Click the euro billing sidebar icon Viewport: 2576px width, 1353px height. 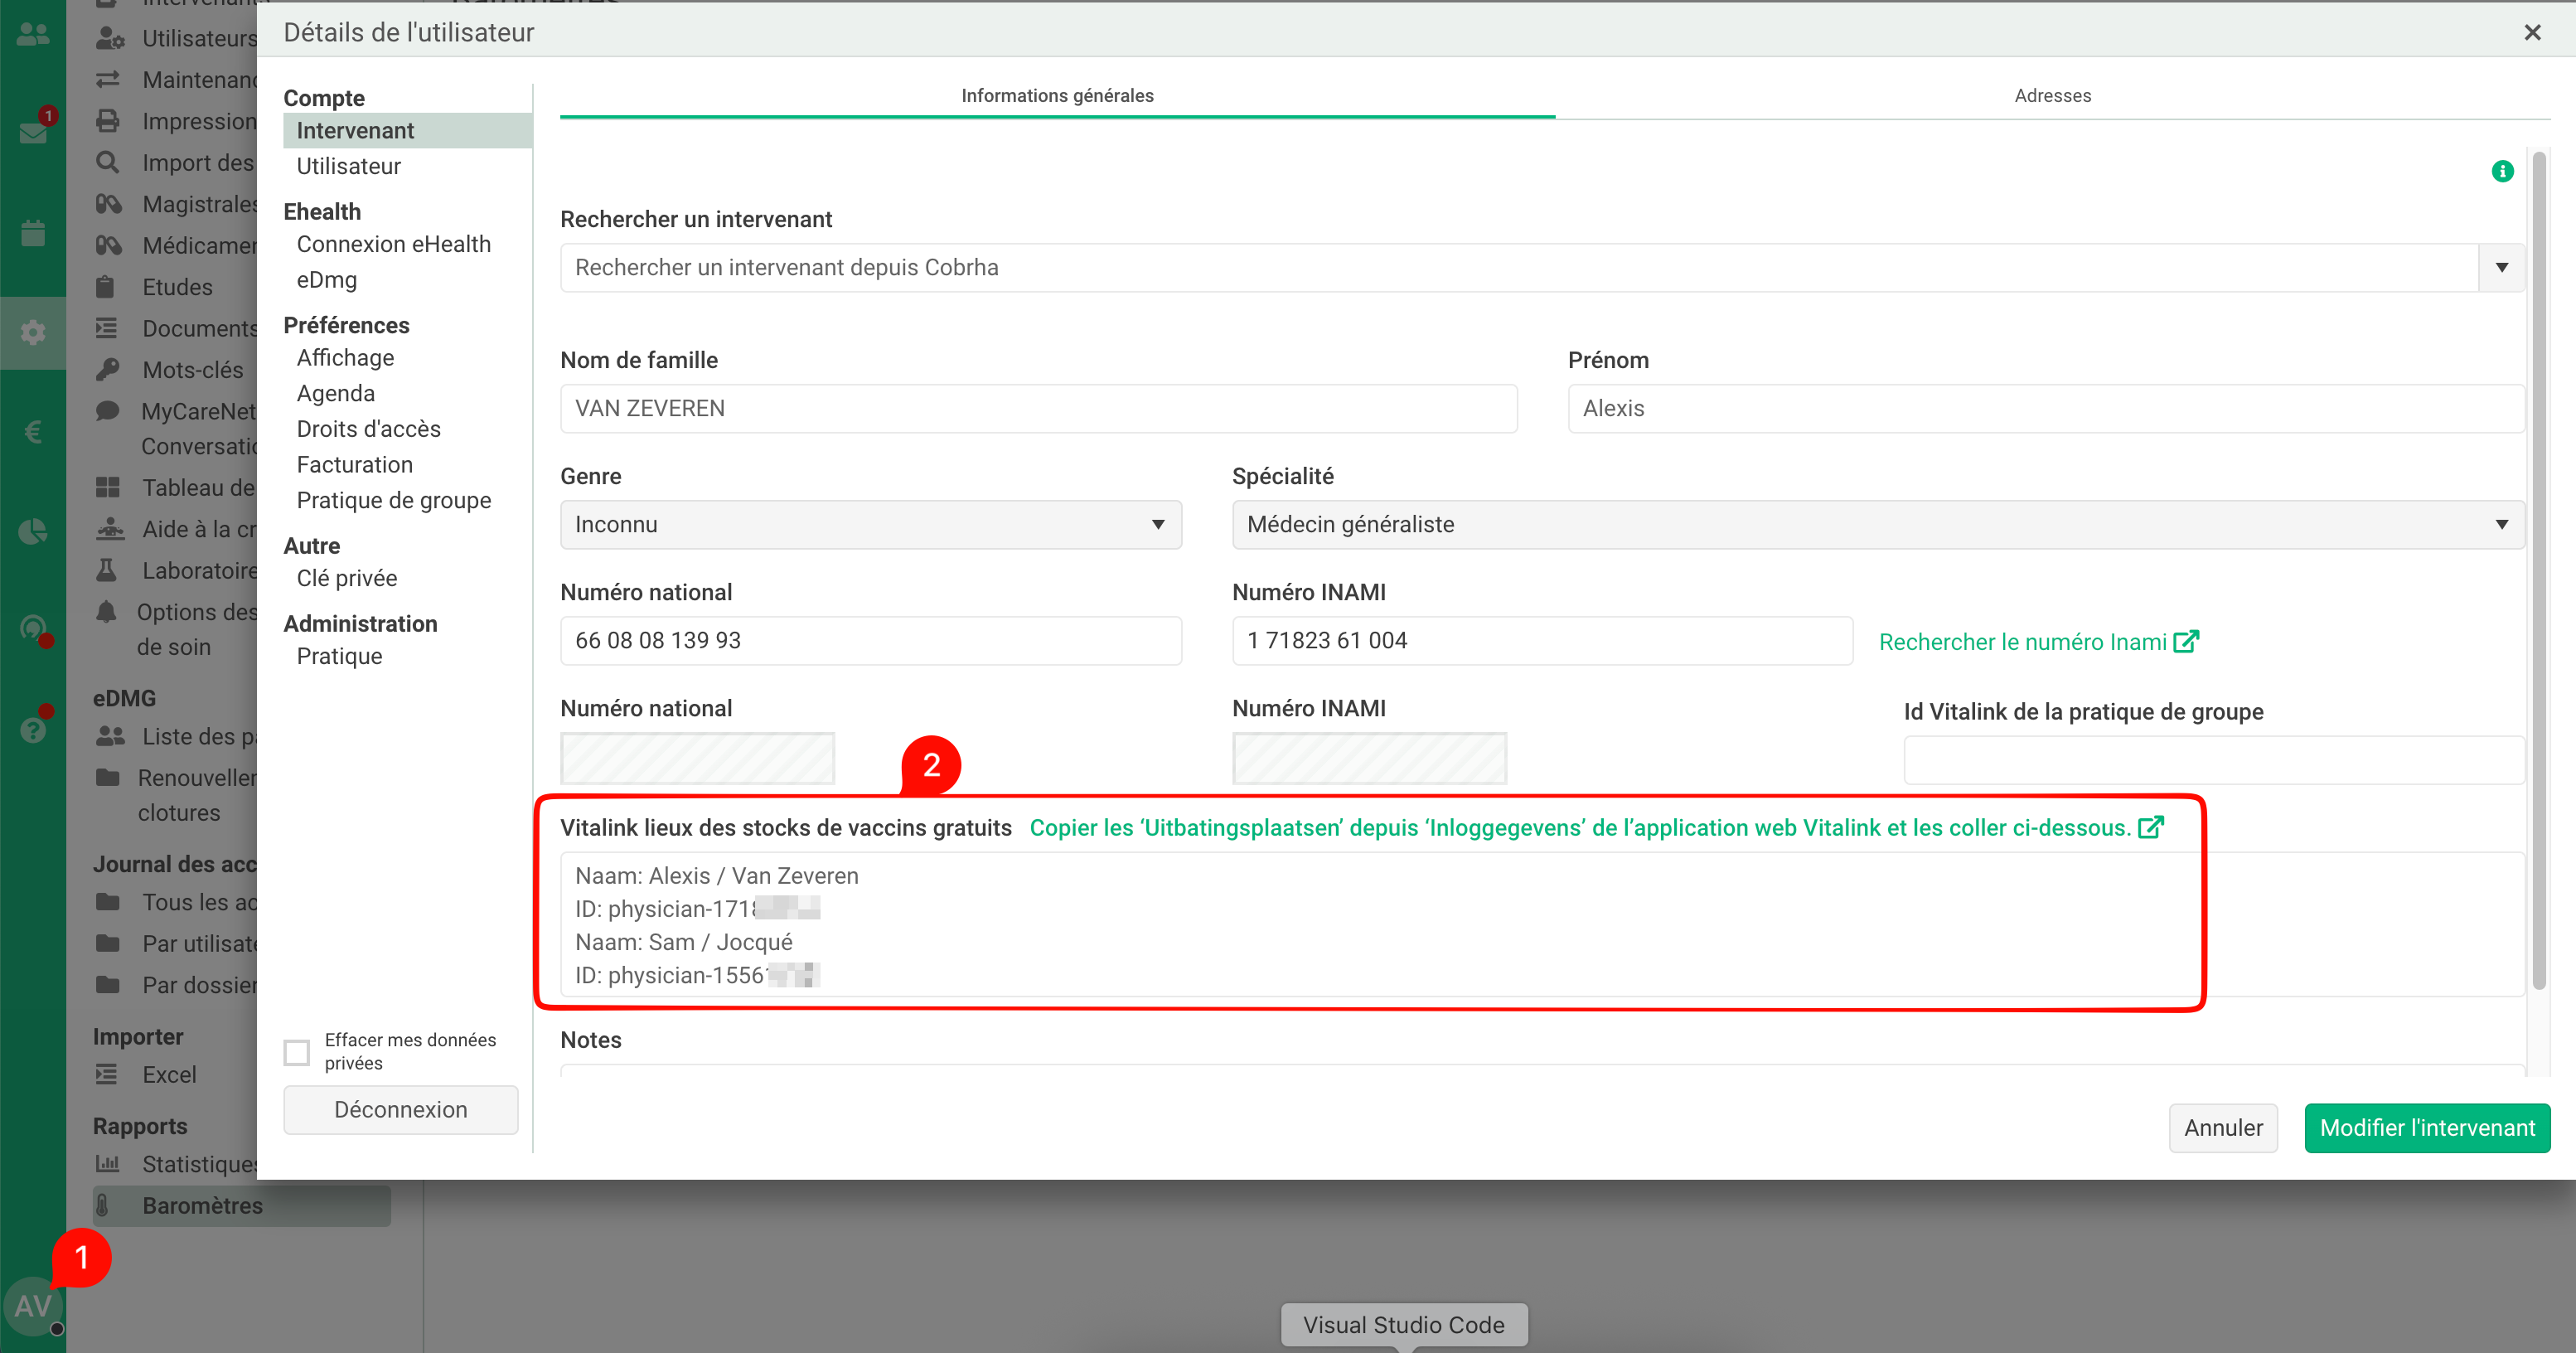(33, 432)
